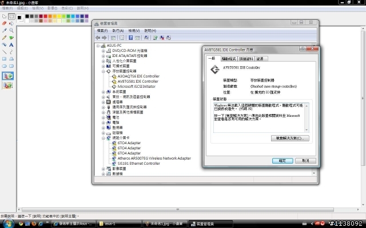Select the Rectangle shape tool

[4, 59]
